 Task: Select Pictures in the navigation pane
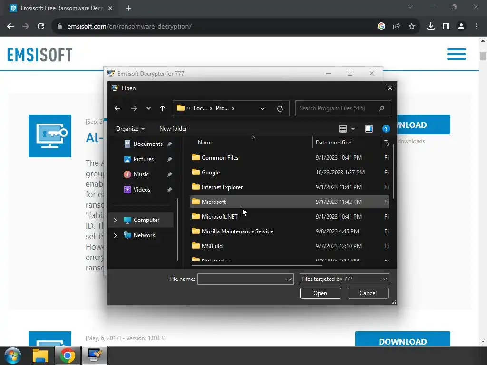tap(143, 159)
